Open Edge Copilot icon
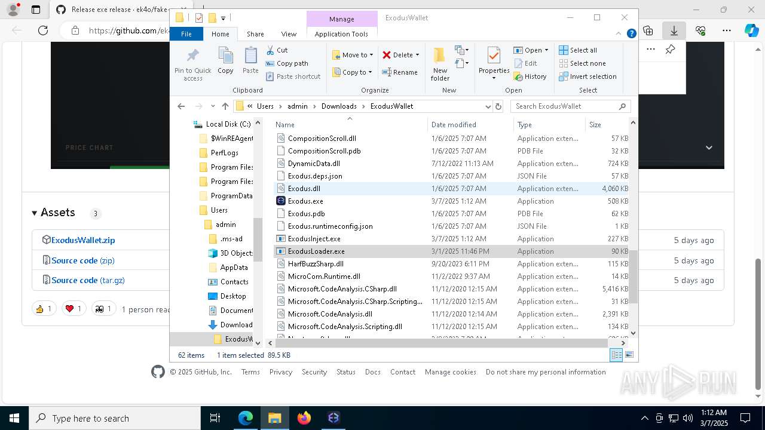765x430 pixels. (x=751, y=30)
